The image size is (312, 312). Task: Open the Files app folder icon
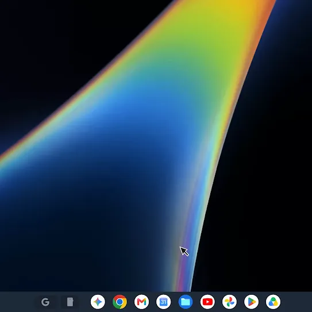[x=186, y=302]
